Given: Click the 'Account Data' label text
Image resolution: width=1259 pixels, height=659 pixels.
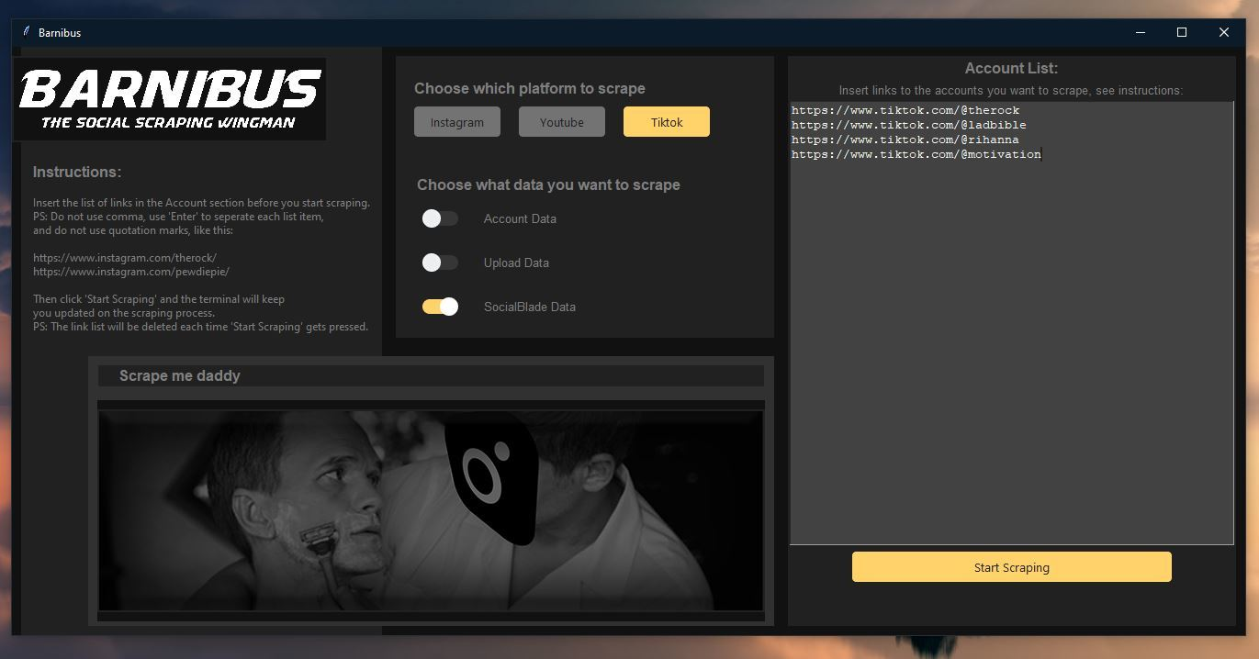Looking at the screenshot, I should point(520,218).
